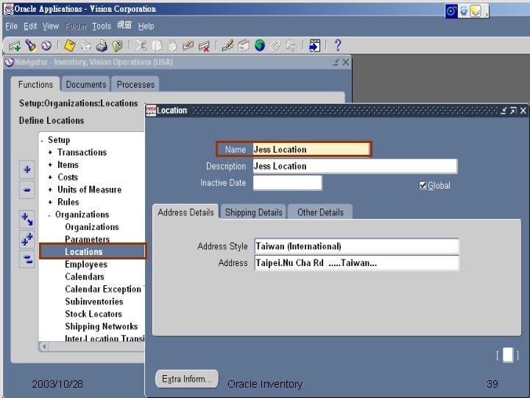Click the Navigator scrollbar left arrow

[x=44, y=346]
